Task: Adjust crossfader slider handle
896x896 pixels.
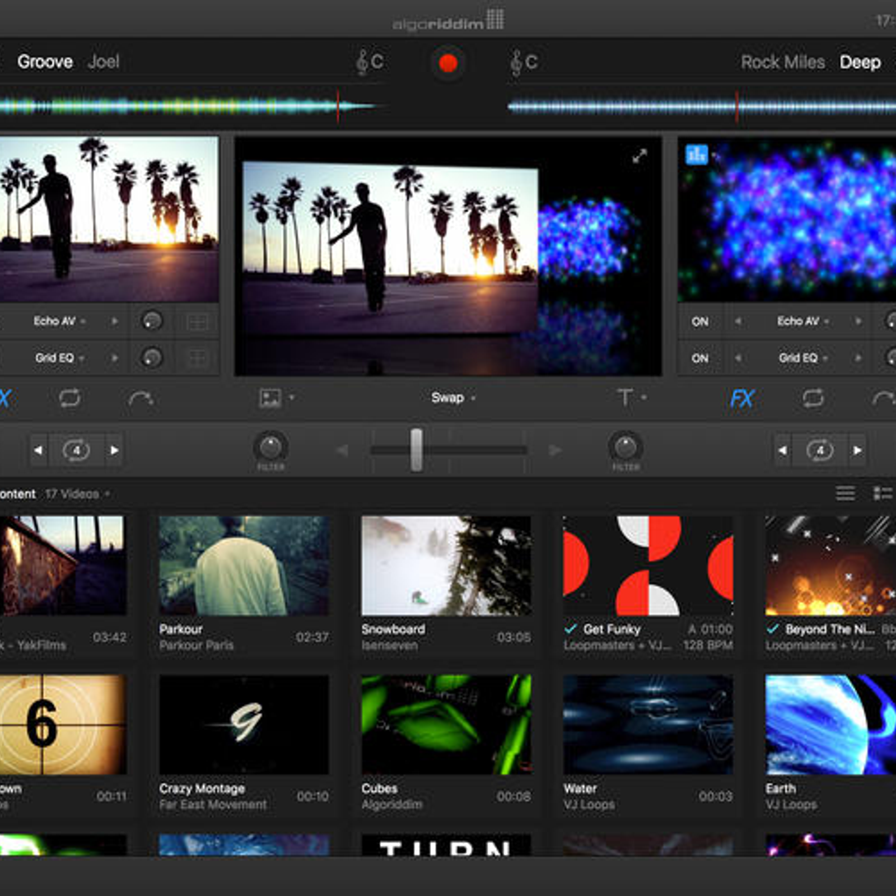Action: (x=416, y=450)
